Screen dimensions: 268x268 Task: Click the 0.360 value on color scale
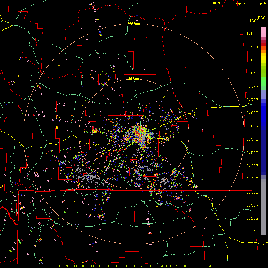coord(252,192)
